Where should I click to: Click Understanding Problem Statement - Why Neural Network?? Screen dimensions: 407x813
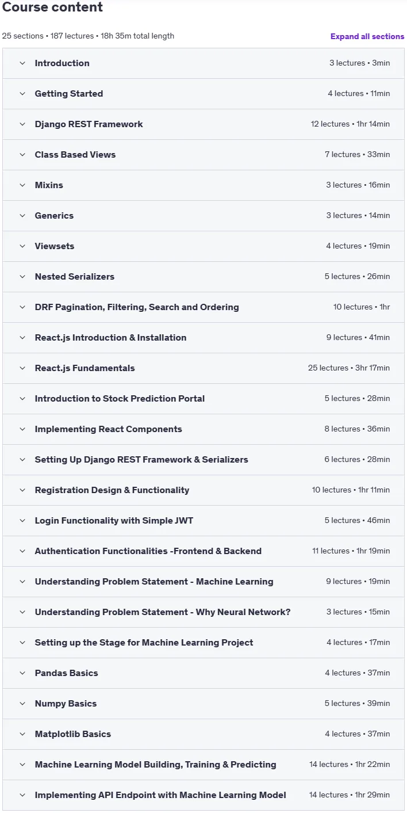tap(163, 612)
